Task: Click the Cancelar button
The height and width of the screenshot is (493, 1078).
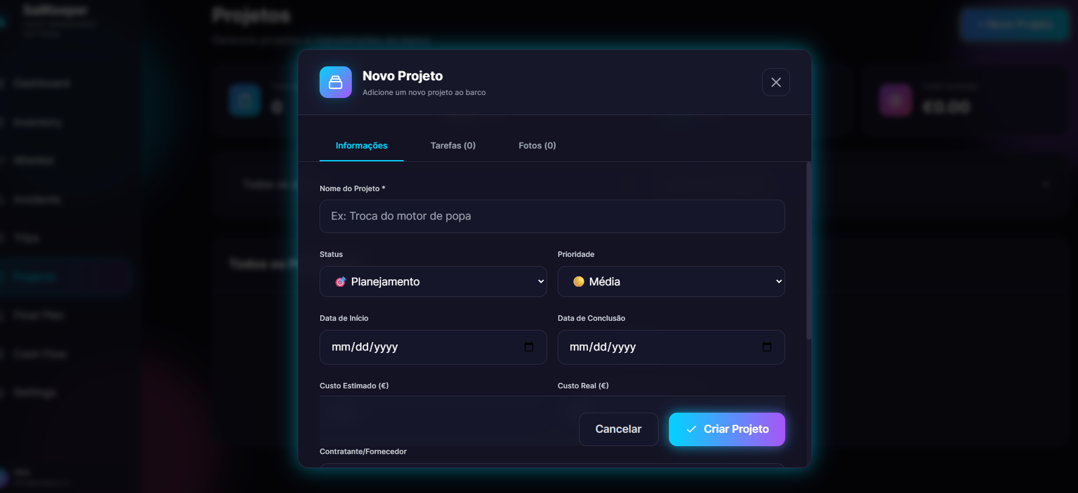Action: 618,429
